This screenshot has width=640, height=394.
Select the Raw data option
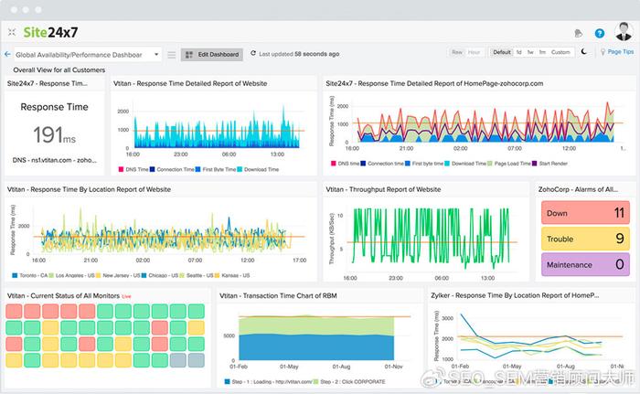(x=457, y=52)
